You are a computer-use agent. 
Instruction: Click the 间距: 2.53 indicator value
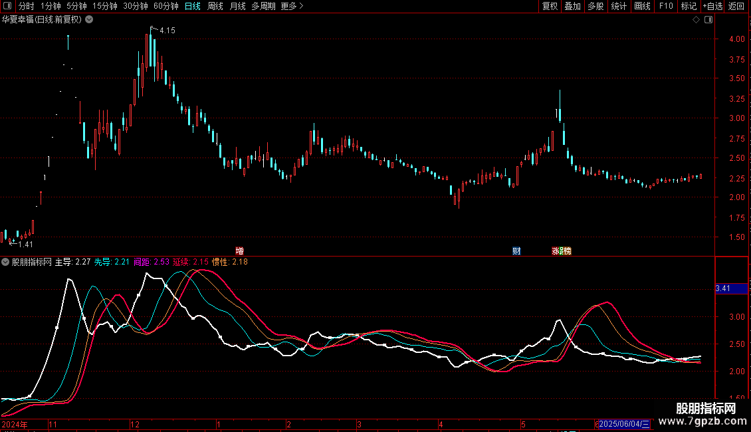click(x=152, y=262)
